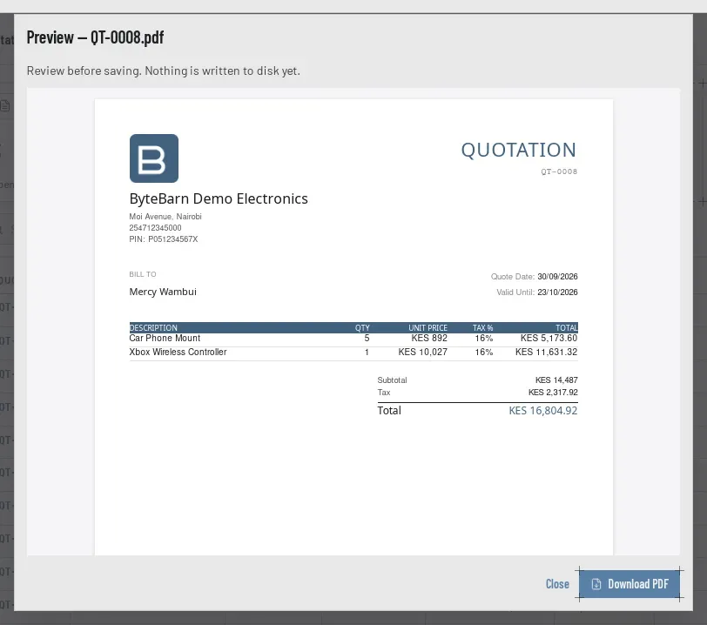The height and width of the screenshot is (625, 707).
Task: Click customer name Mercy Wambui
Action: [x=163, y=292]
